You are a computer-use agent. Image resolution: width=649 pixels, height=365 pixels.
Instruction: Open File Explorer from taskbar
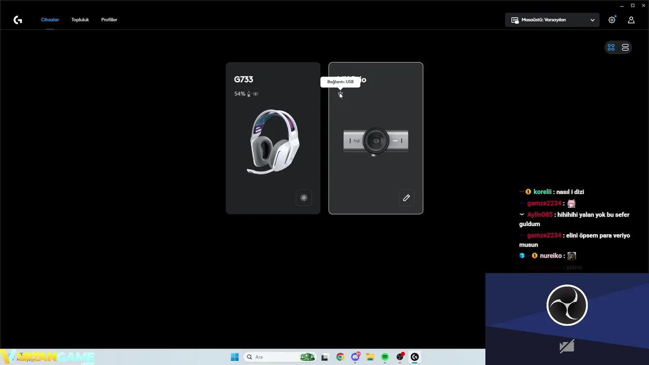(370, 357)
